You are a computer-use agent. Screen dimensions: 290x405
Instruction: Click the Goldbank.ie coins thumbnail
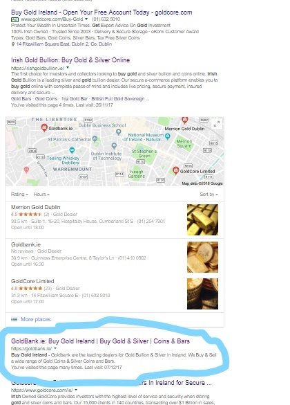[x=202, y=258]
